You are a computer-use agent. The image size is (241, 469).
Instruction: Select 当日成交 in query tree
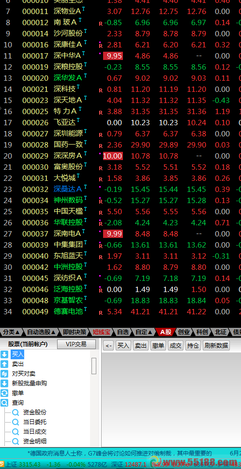pos(35,432)
